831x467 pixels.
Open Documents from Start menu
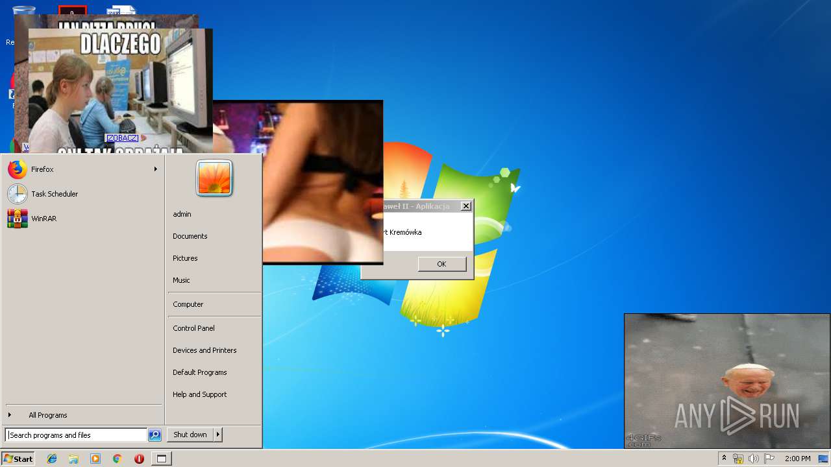pyautogui.click(x=190, y=236)
